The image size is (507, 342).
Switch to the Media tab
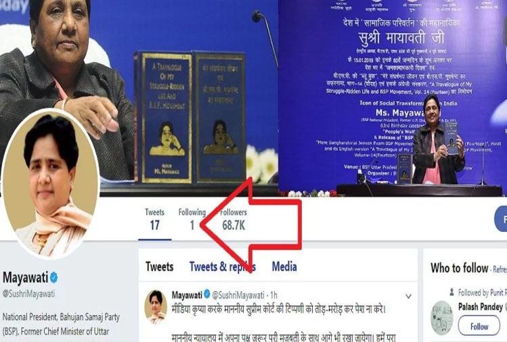284,267
